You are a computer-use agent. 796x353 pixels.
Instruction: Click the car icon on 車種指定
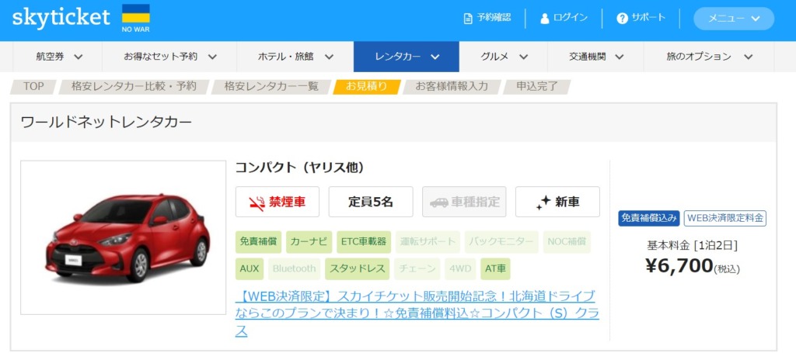(438, 202)
